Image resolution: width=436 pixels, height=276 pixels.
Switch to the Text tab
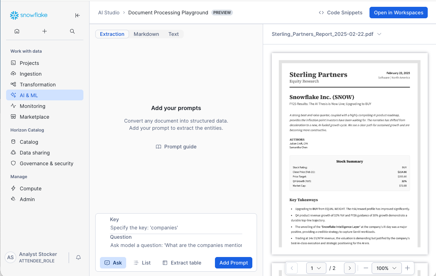(x=174, y=34)
